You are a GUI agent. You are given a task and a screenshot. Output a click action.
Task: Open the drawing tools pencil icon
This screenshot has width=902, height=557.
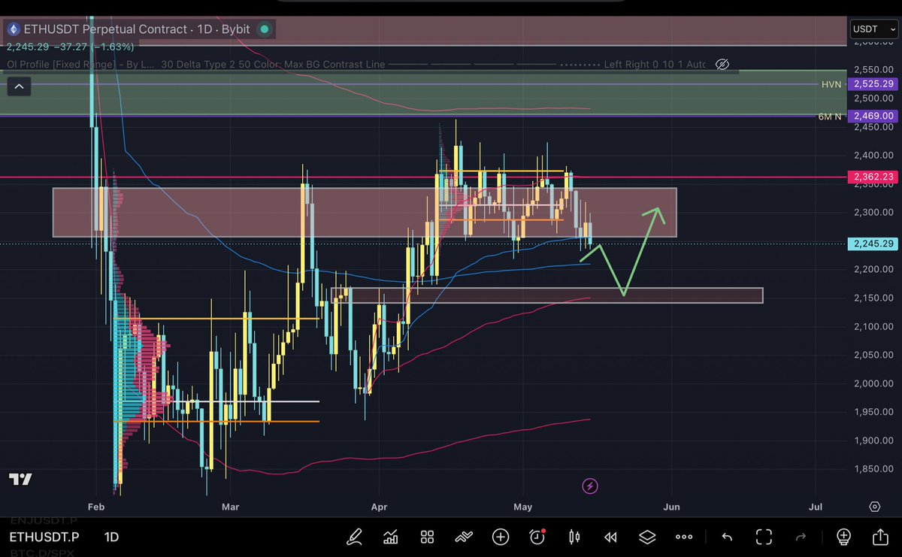point(353,537)
